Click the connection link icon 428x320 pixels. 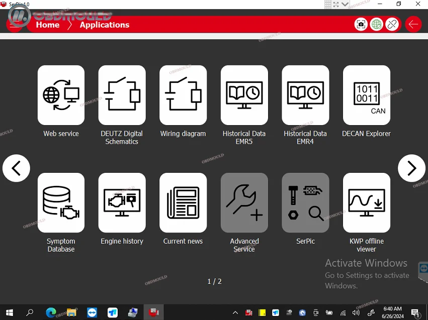pos(392,25)
